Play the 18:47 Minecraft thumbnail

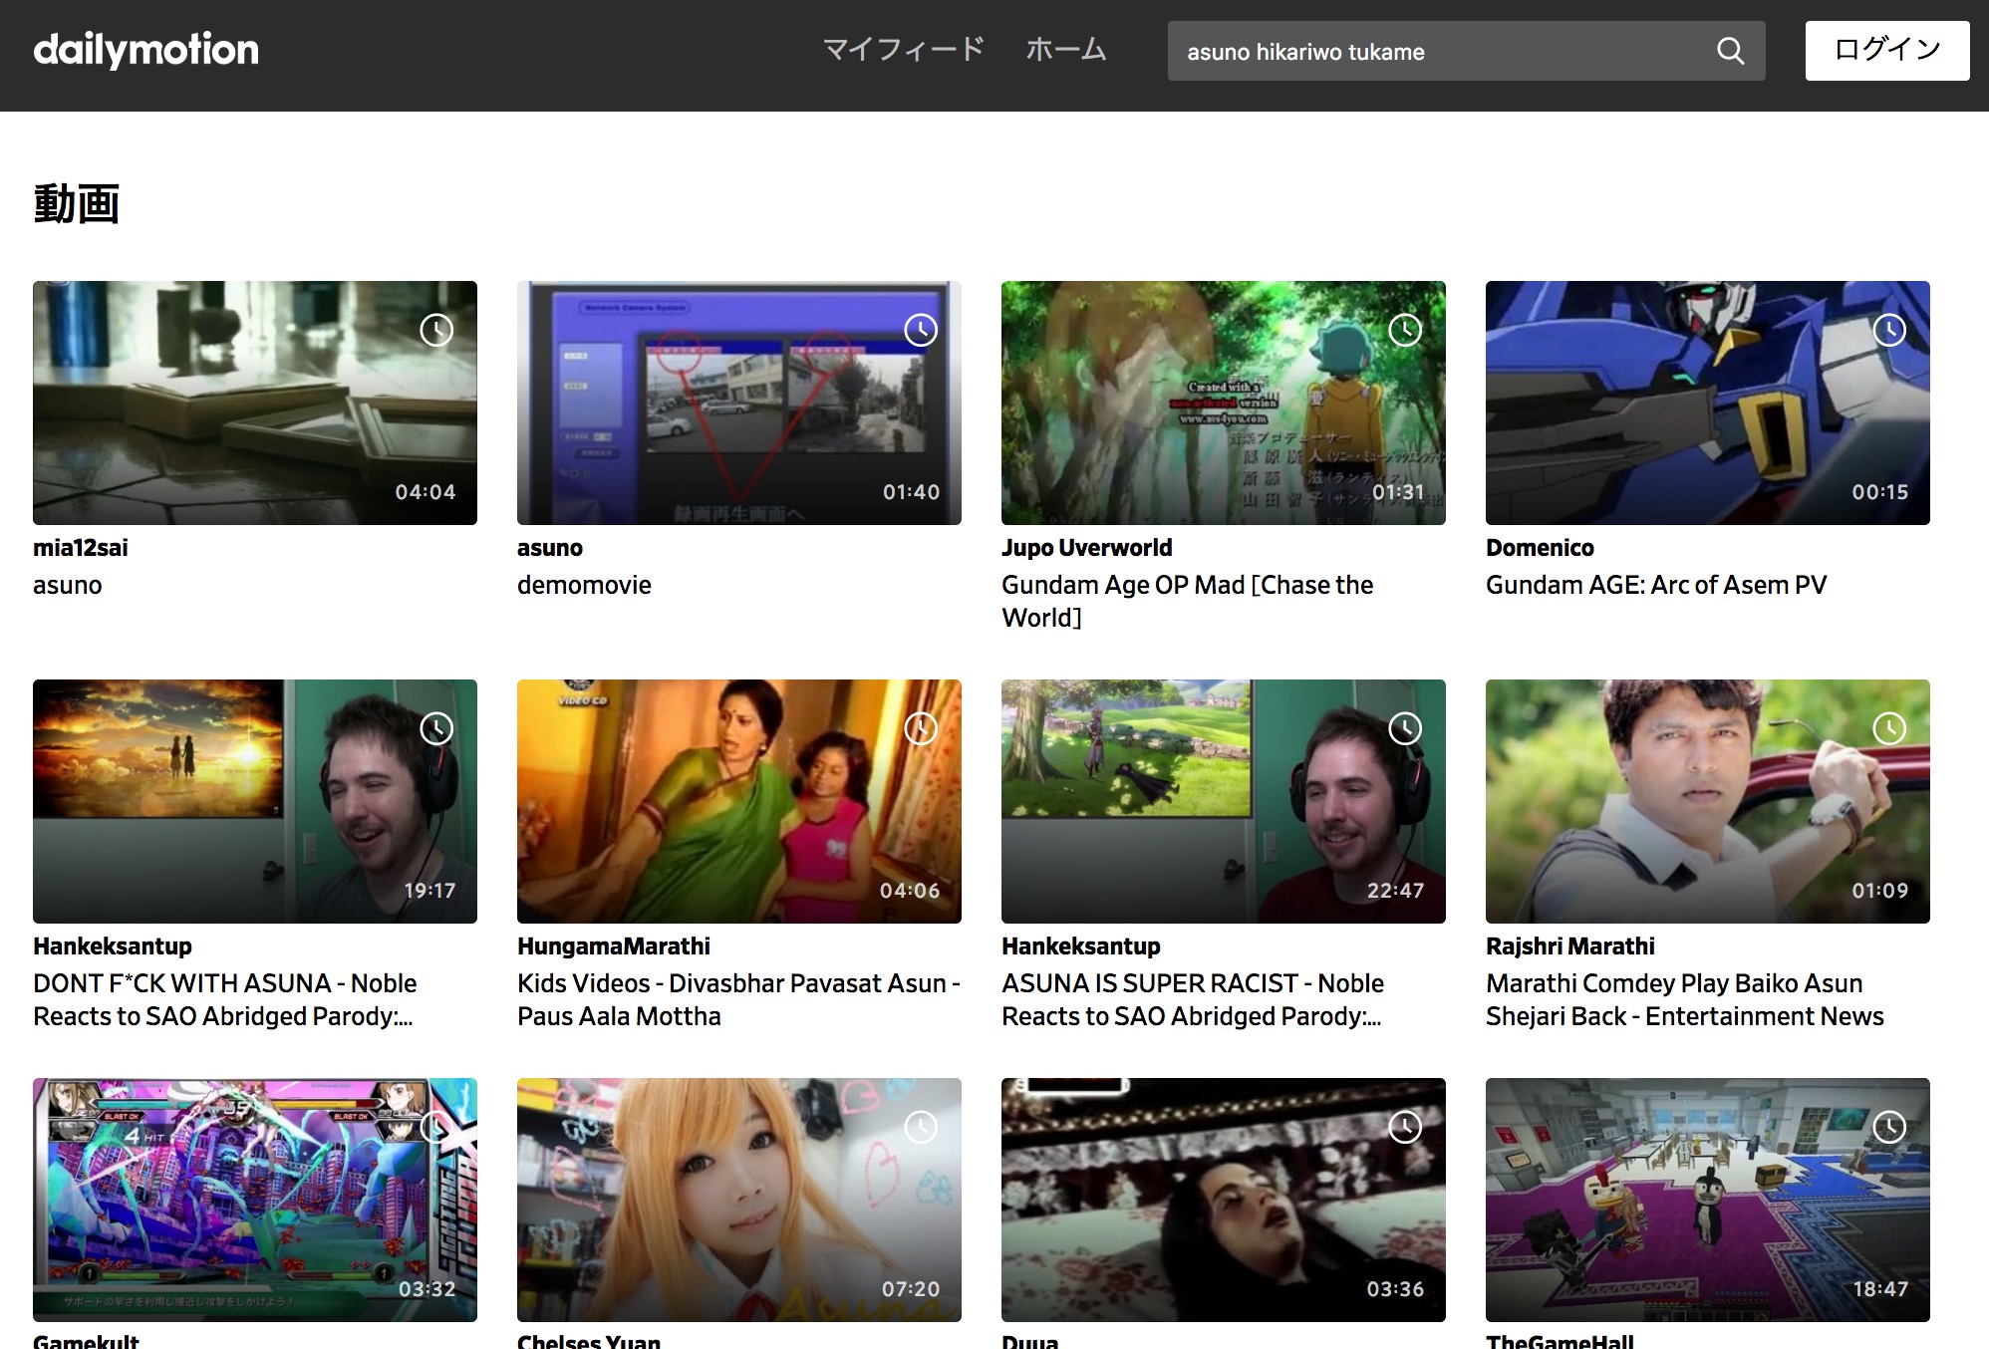click(x=1708, y=1200)
